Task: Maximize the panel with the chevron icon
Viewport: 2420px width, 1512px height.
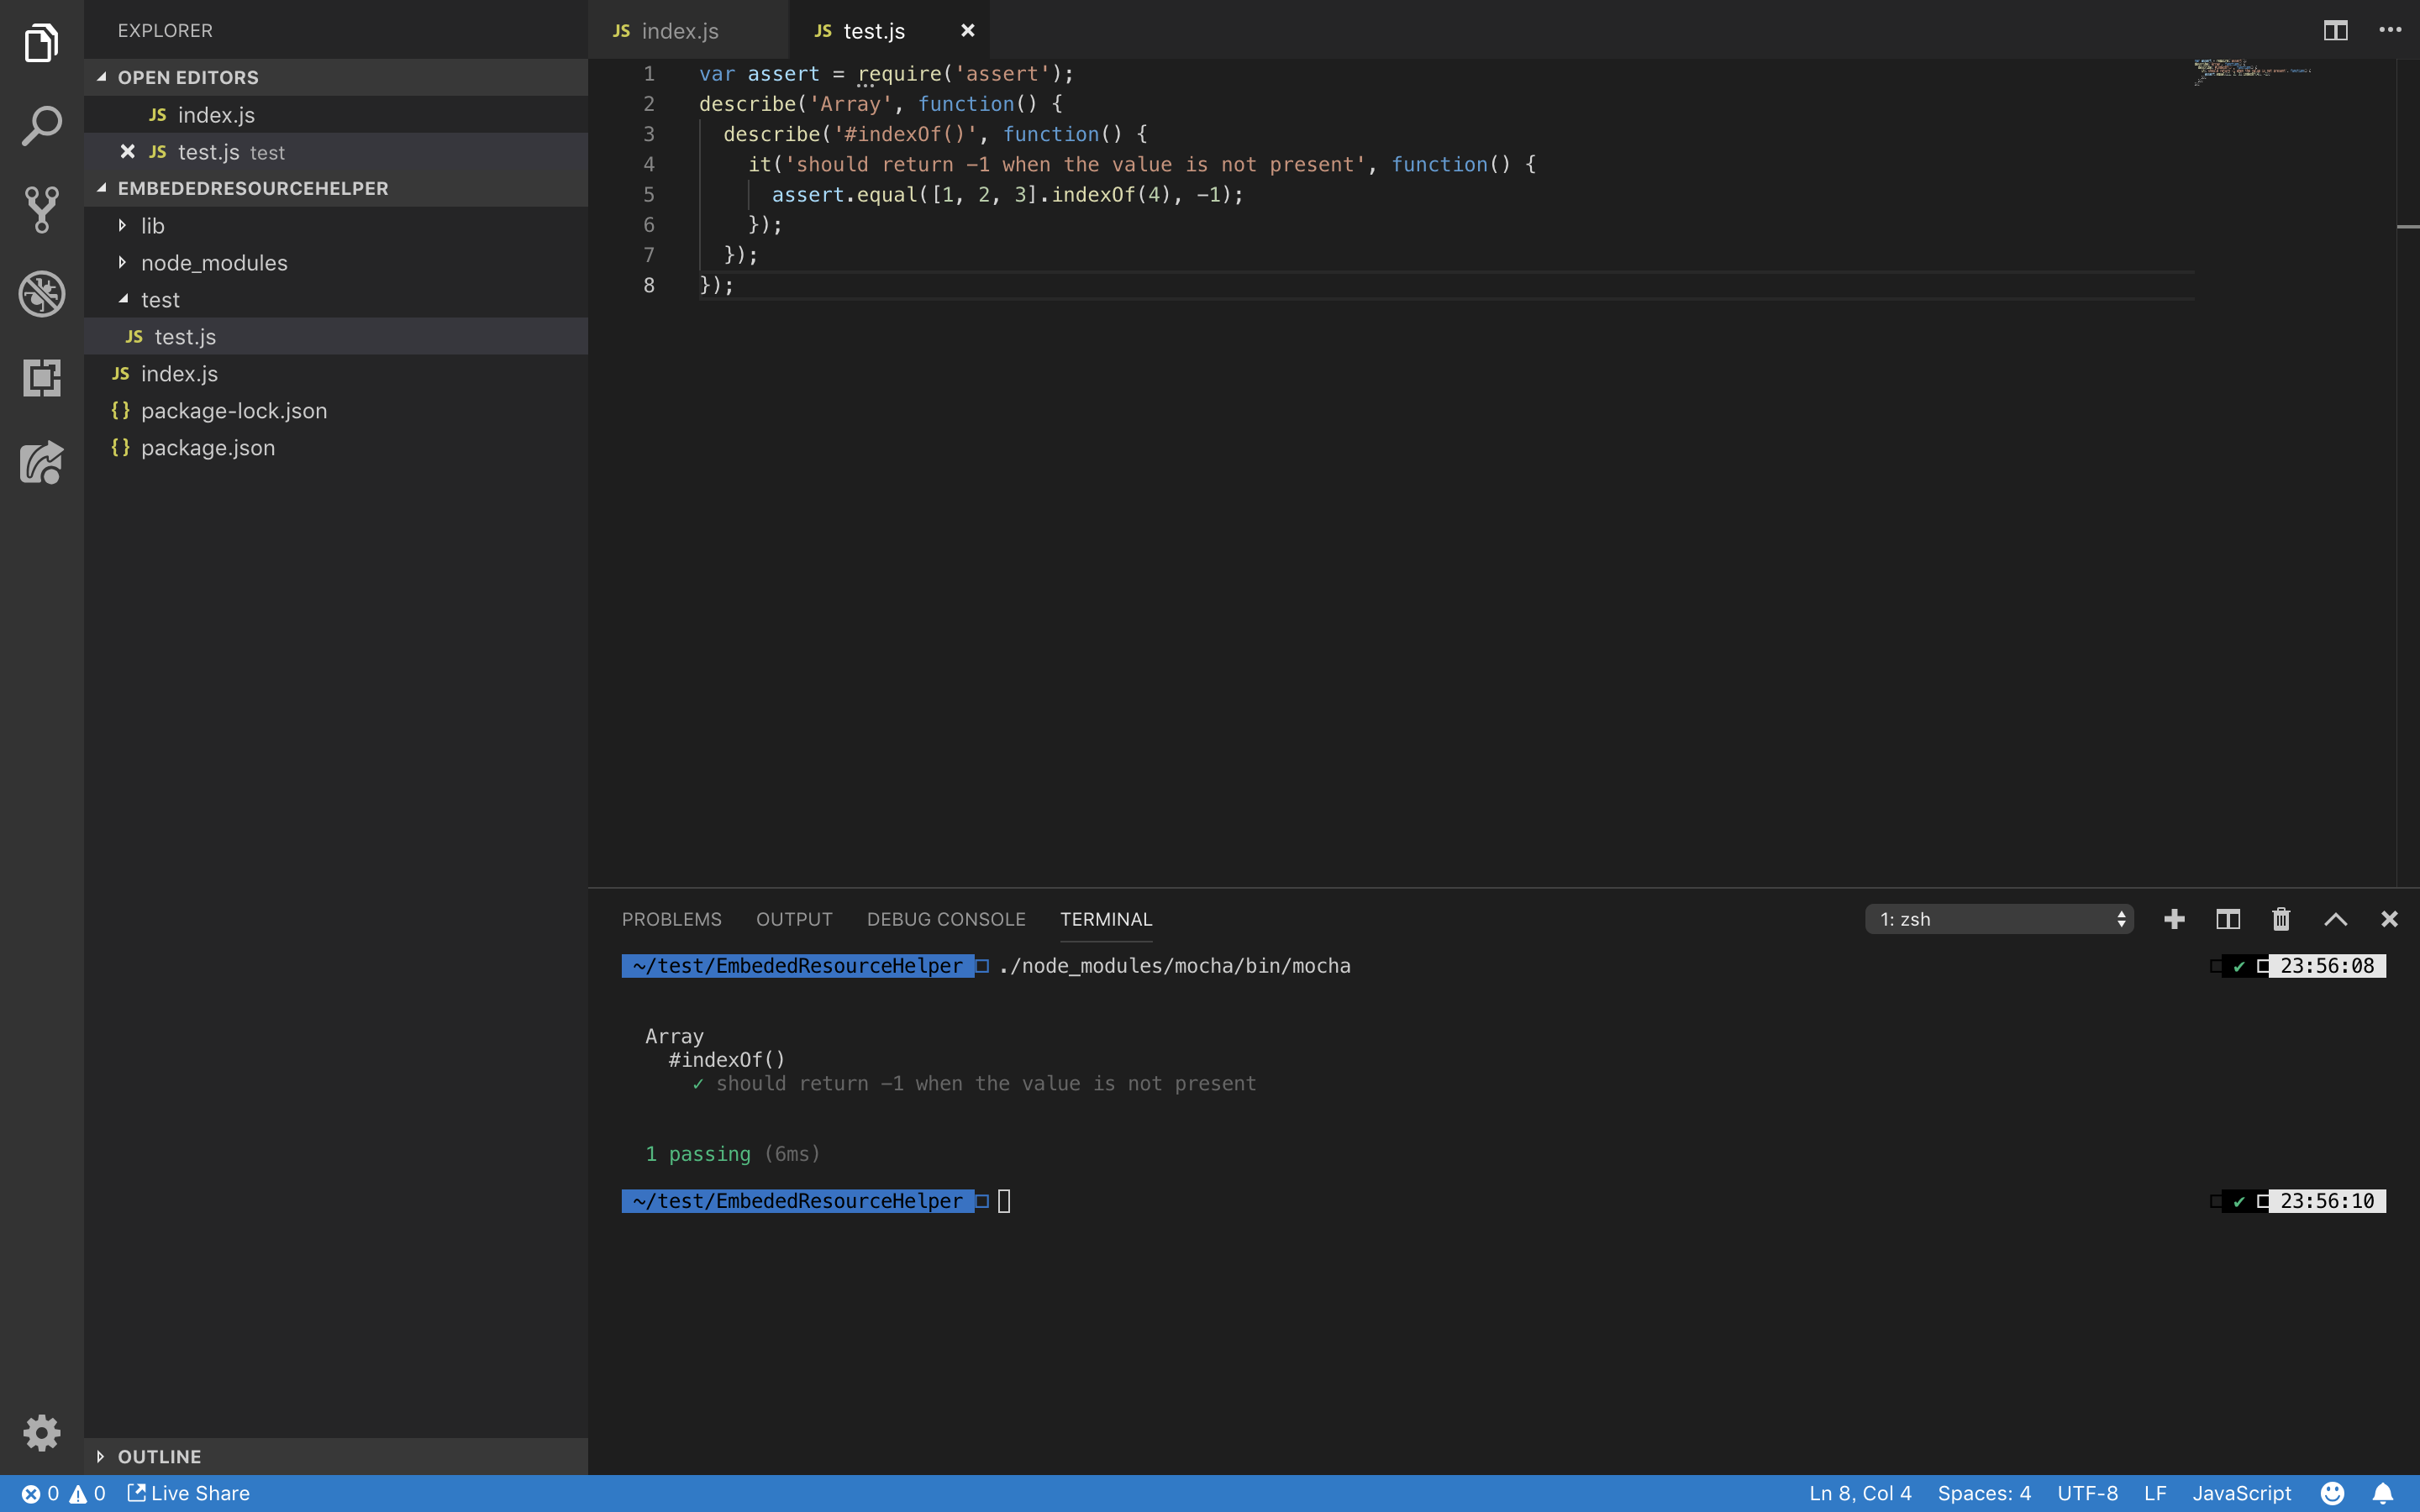Action: click(x=2335, y=919)
